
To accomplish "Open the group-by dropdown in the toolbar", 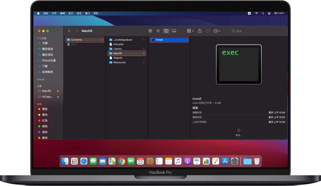I will [190, 31].
